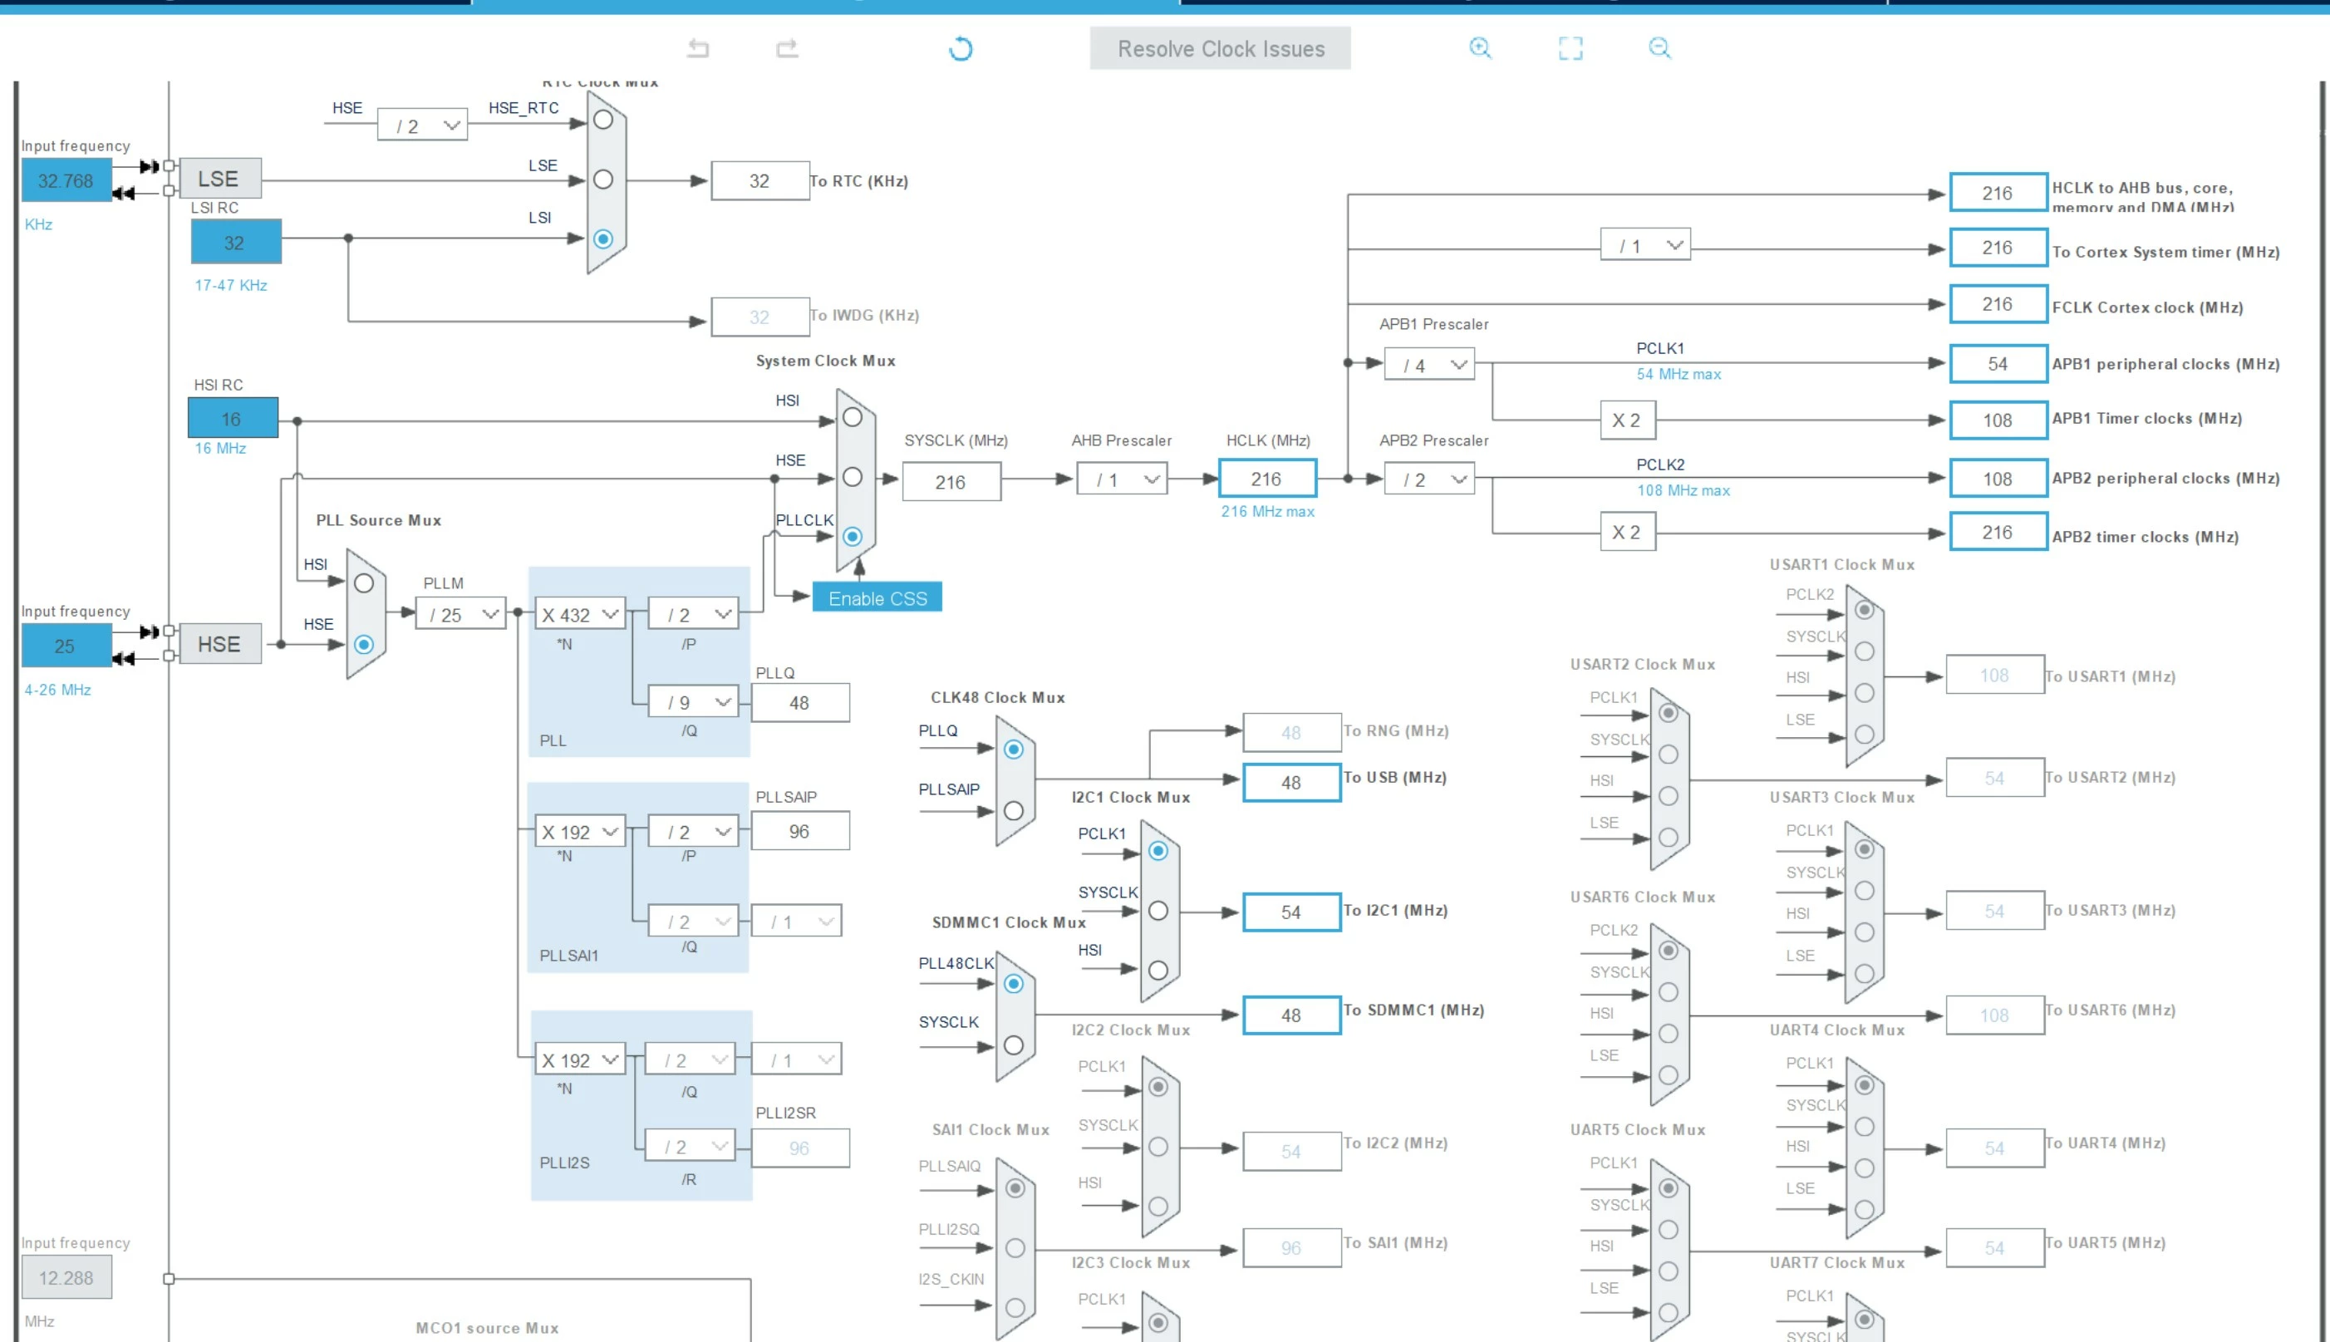
Task: Choose PLL48CLK in the SDMMC1 Clock Mux
Action: tap(1014, 985)
